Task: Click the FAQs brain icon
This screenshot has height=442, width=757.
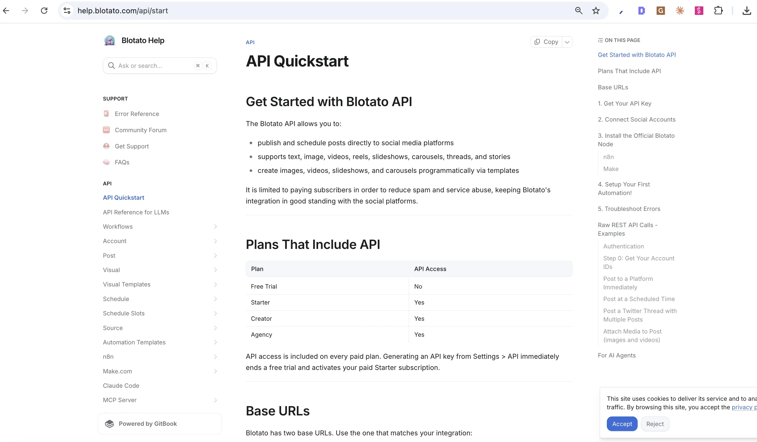Action: 106,162
